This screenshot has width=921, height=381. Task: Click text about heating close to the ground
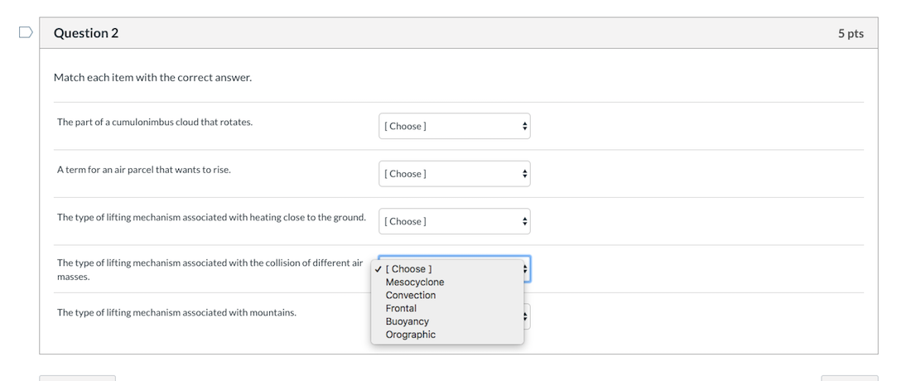[211, 217]
